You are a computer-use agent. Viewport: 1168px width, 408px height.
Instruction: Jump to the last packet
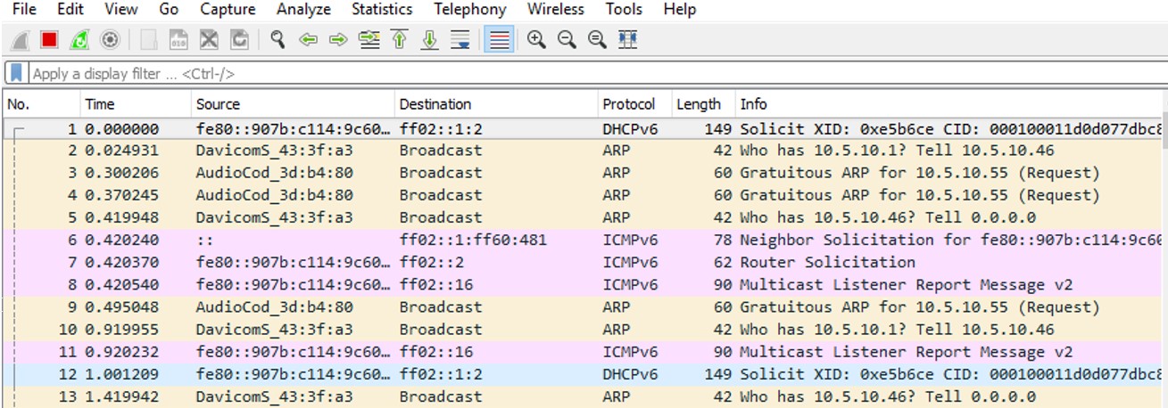click(x=429, y=40)
